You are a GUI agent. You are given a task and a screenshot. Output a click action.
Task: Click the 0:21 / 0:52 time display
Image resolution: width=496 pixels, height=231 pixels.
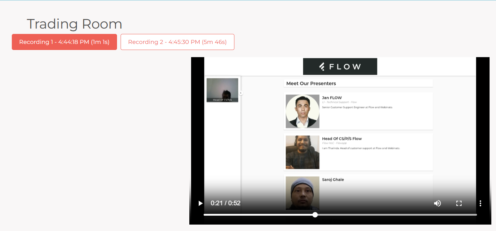(x=225, y=203)
